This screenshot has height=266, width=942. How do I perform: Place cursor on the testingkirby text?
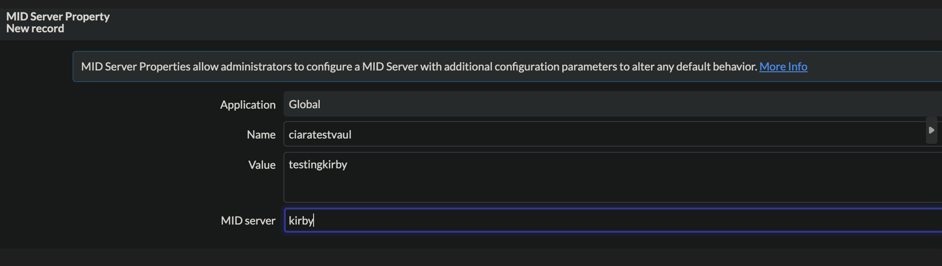tap(318, 165)
